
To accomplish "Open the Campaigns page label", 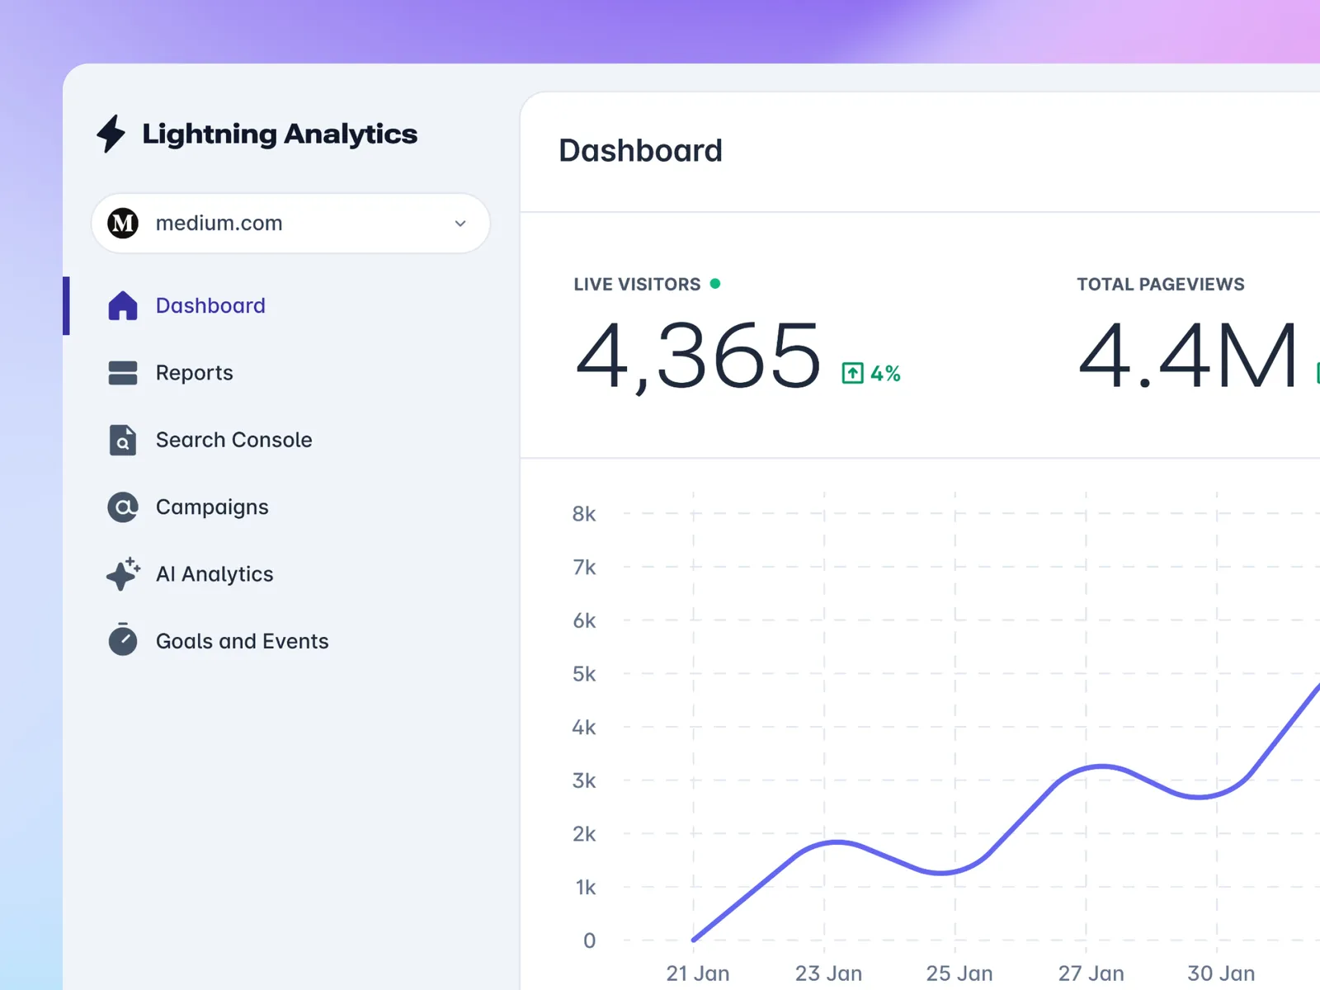I will 212,507.
